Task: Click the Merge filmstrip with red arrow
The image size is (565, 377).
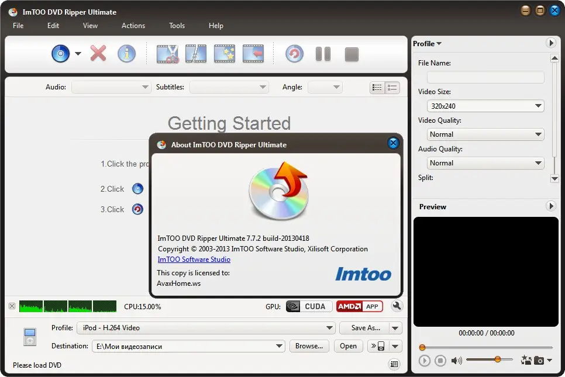Action: [253, 54]
